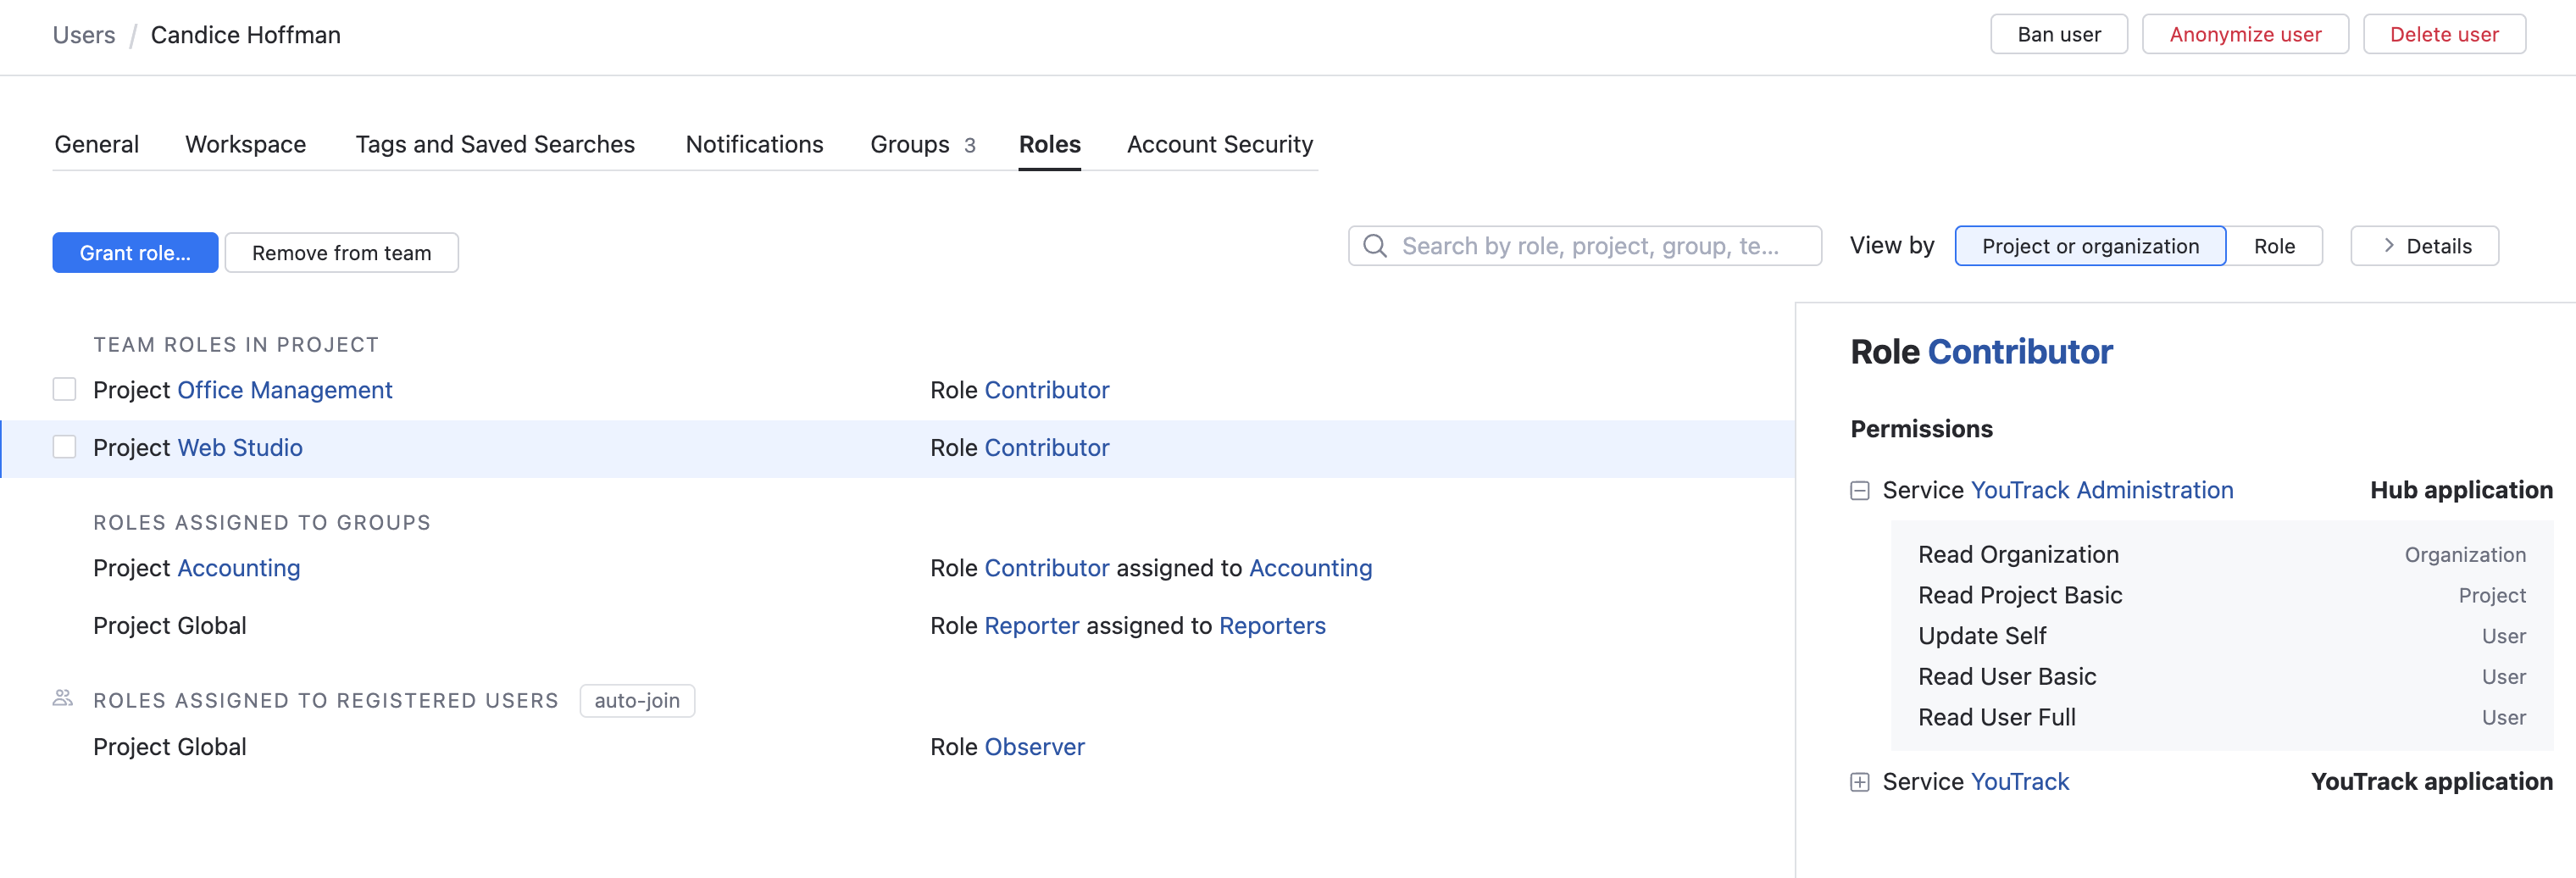Collapse the YouTrack Administration service permissions
The height and width of the screenshot is (878, 2576).
tap(1859, 490)
